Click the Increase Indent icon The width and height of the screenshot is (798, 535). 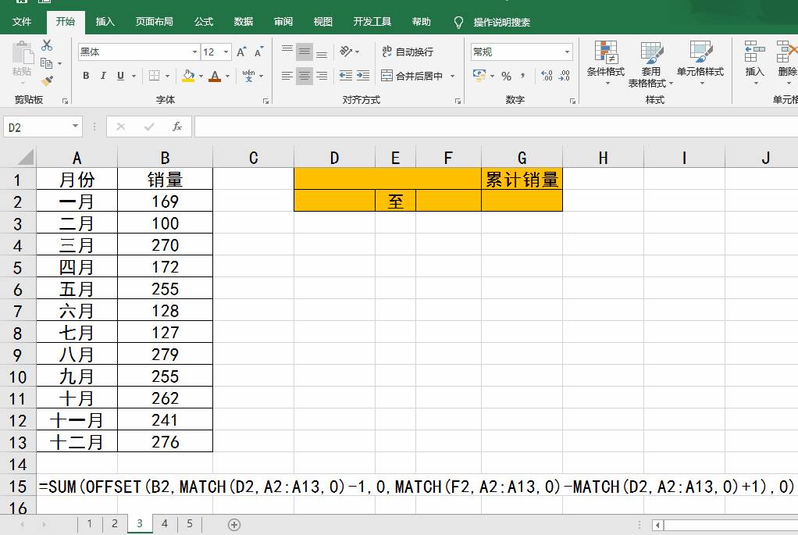click(x=363, y=76)
